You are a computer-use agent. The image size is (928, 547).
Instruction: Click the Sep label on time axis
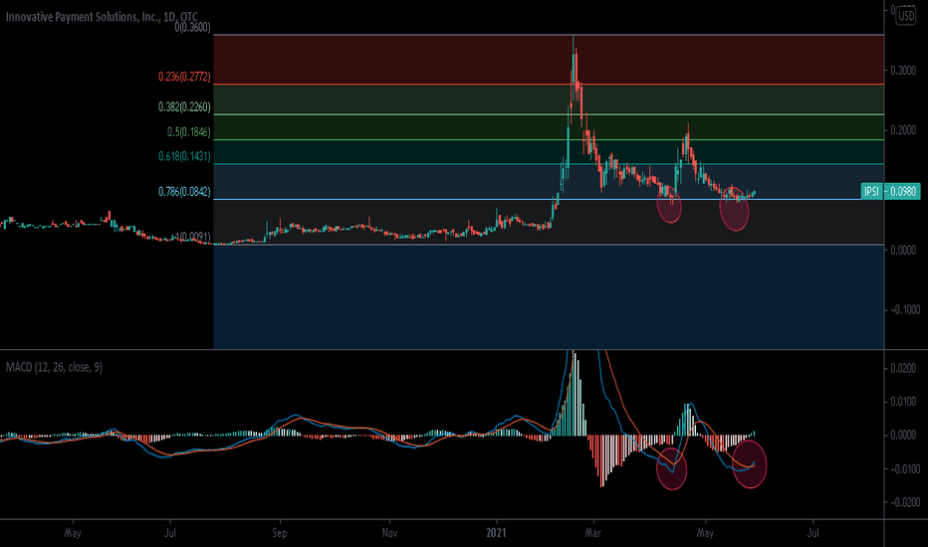coord(280,533)
